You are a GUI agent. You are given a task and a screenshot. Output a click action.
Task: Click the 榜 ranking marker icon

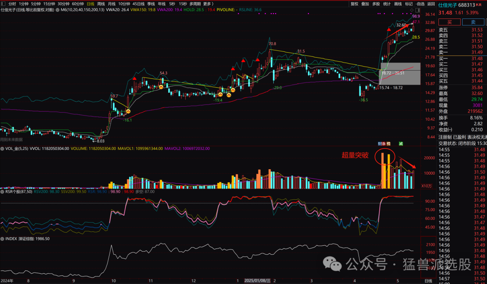pos(388,144)
